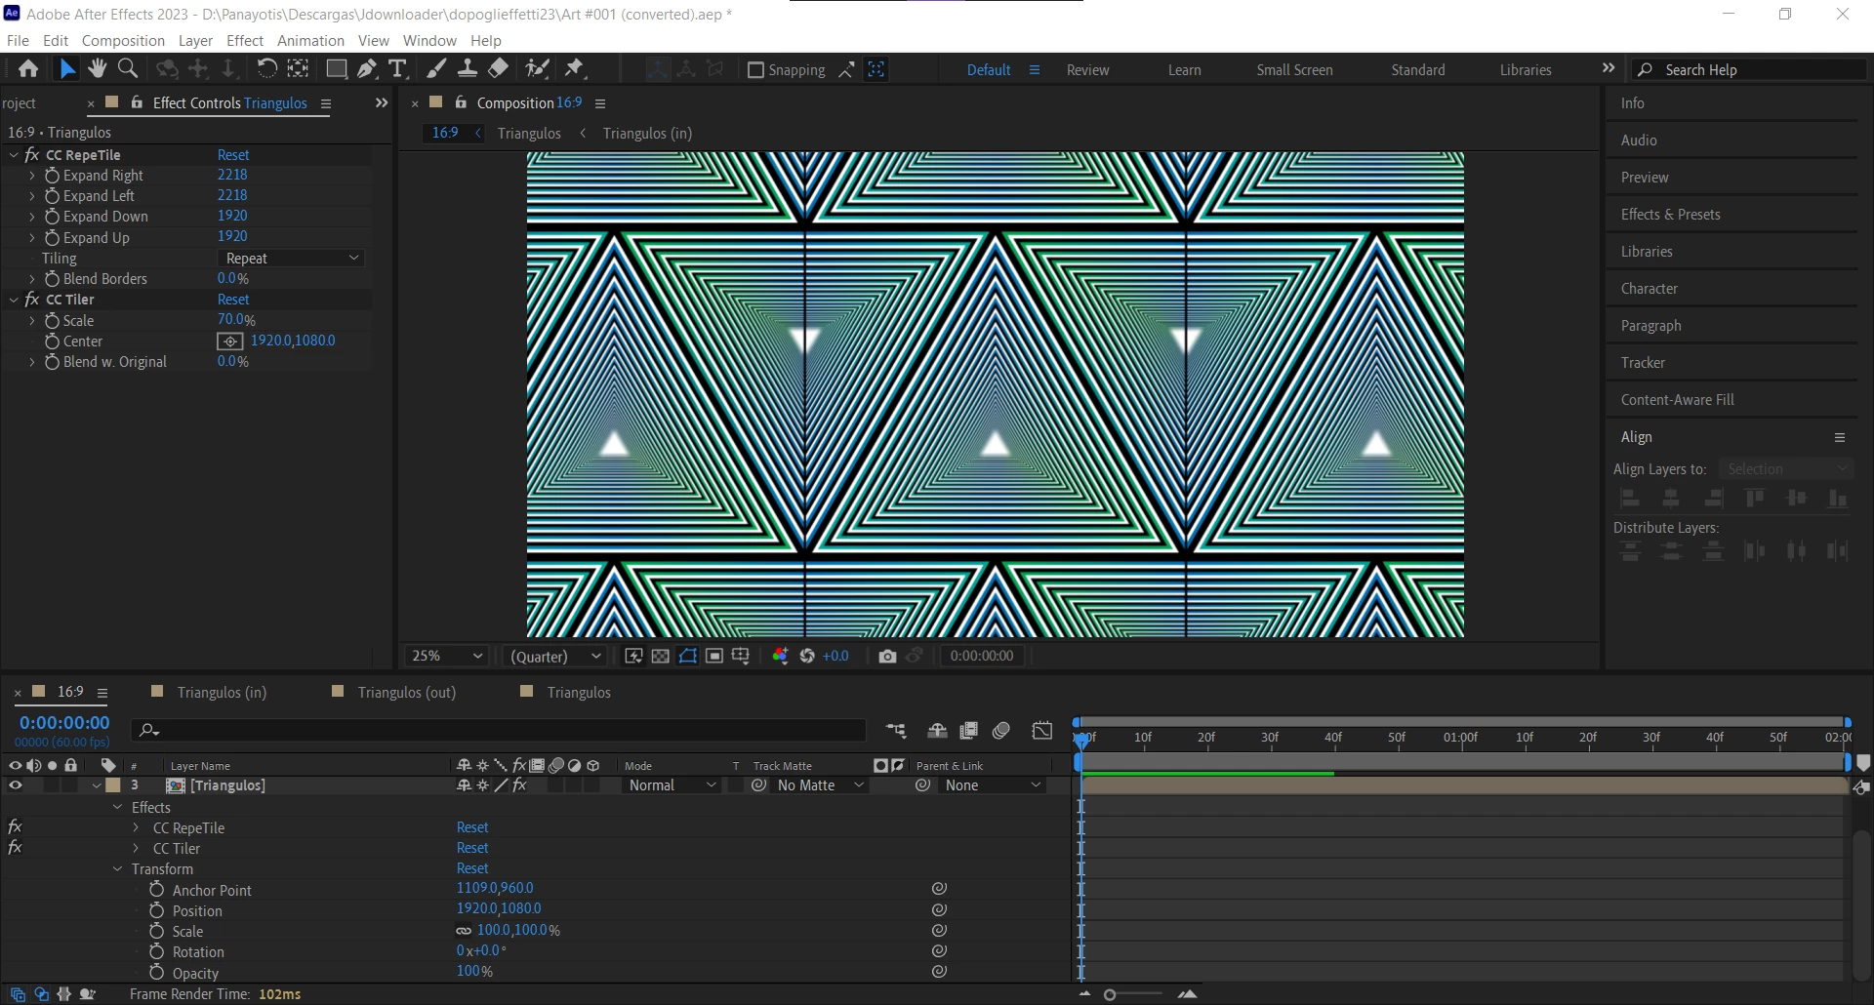1874x1005 pixels.
Task: Open the Effects & Presets panel
Action: [x=1670, y=215]
